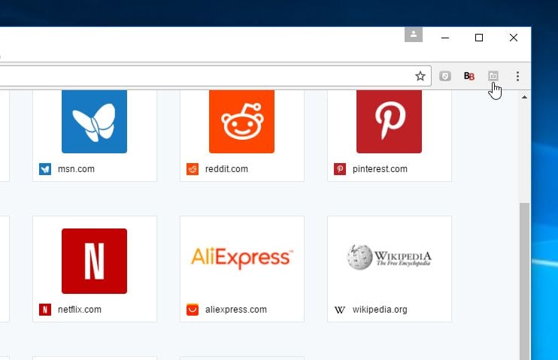Close the browser window
The image size is (558, 360).
pos(513,38)
